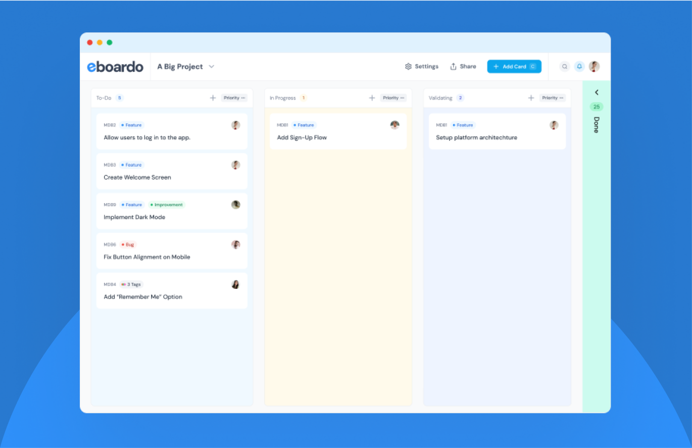The height and width of the screenshot is (448, 692).
Task: Click the green maximize window dot
Action: (x=110, y=42)
